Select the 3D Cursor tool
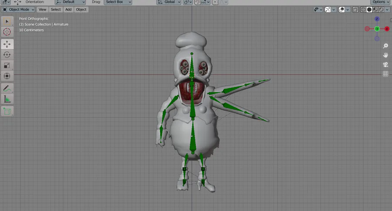The width and height of the screenshot is (392, 211). point(7,32)
